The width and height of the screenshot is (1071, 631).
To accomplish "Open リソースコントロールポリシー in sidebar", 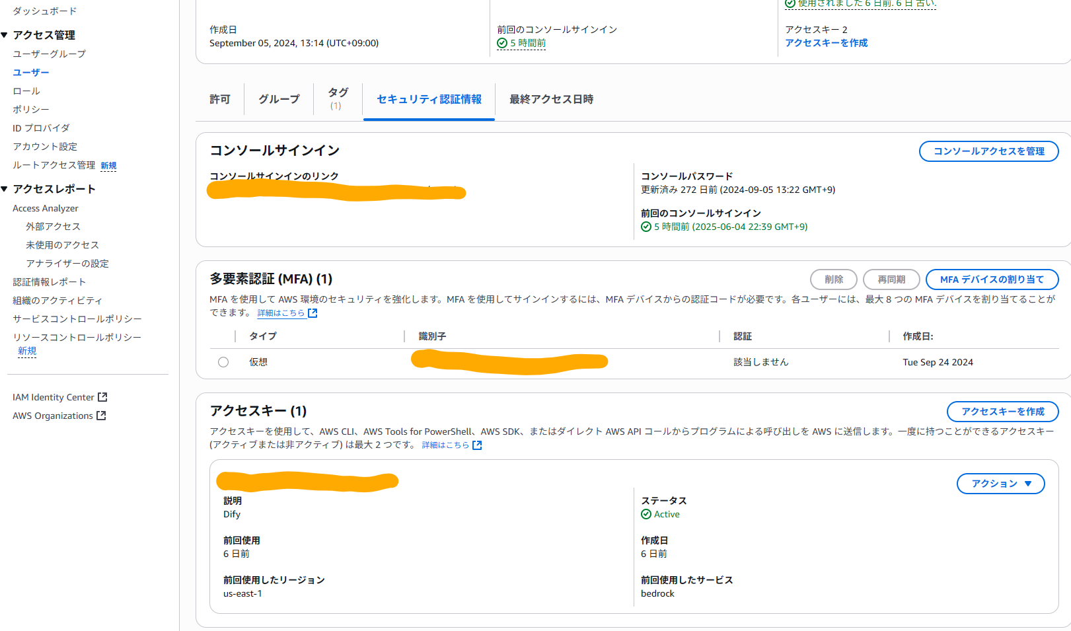I will pos(77,338).
